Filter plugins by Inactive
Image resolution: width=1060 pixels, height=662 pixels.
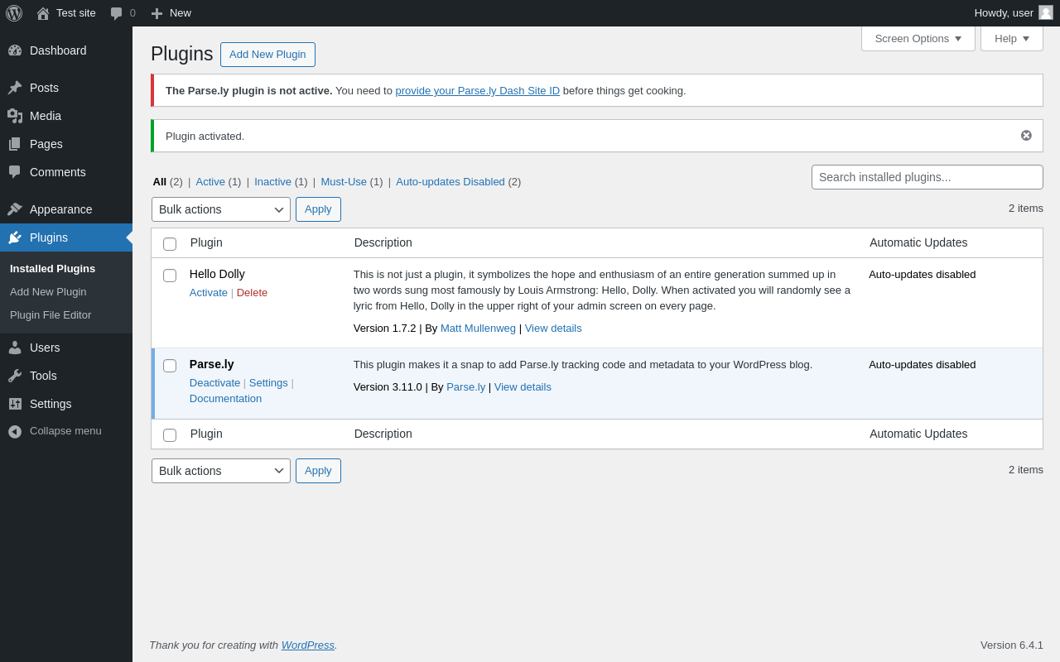(x=272, y=182)
